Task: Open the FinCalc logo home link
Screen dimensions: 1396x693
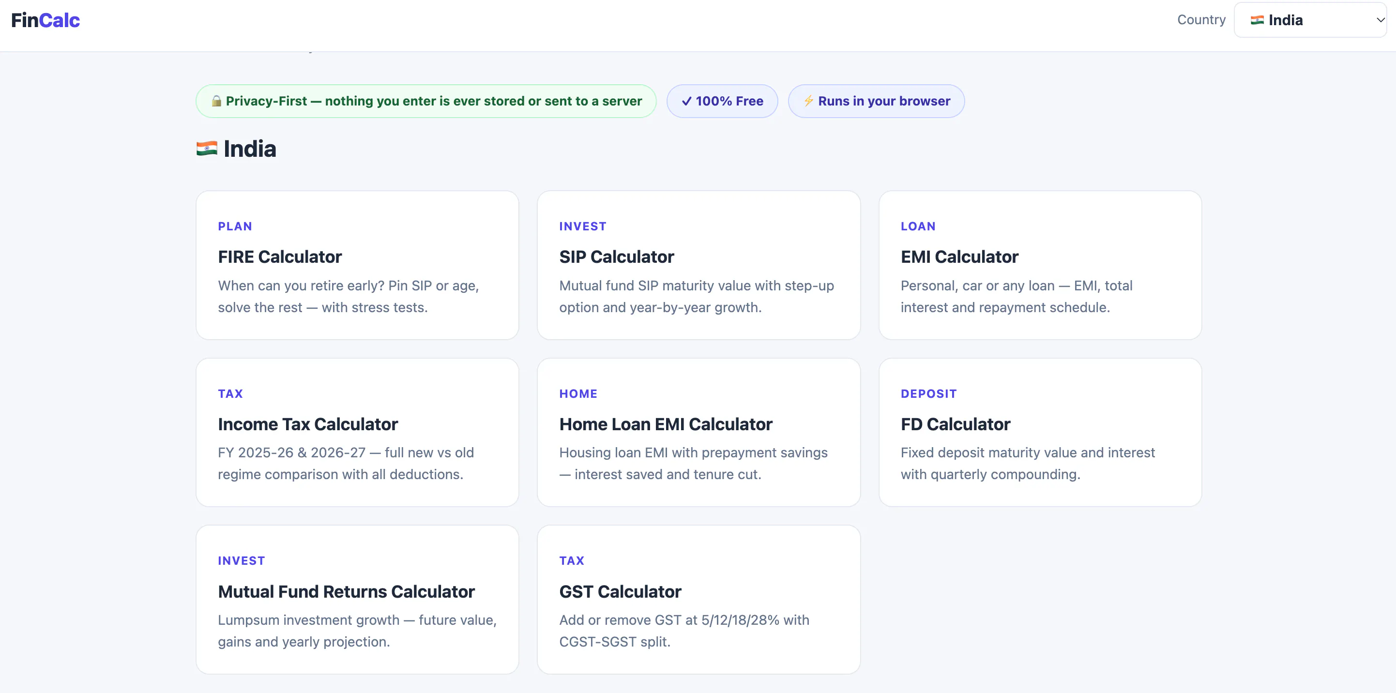Action: pos(46,20)
